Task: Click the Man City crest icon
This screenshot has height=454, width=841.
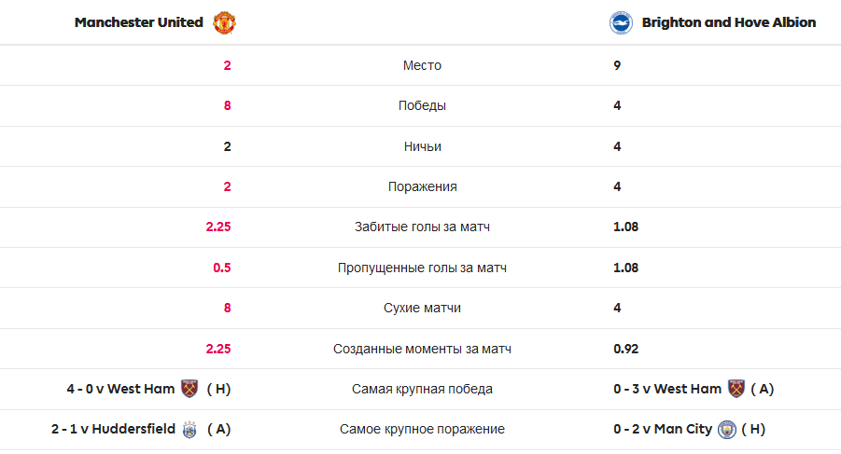Action: click(x=727, y=430)
